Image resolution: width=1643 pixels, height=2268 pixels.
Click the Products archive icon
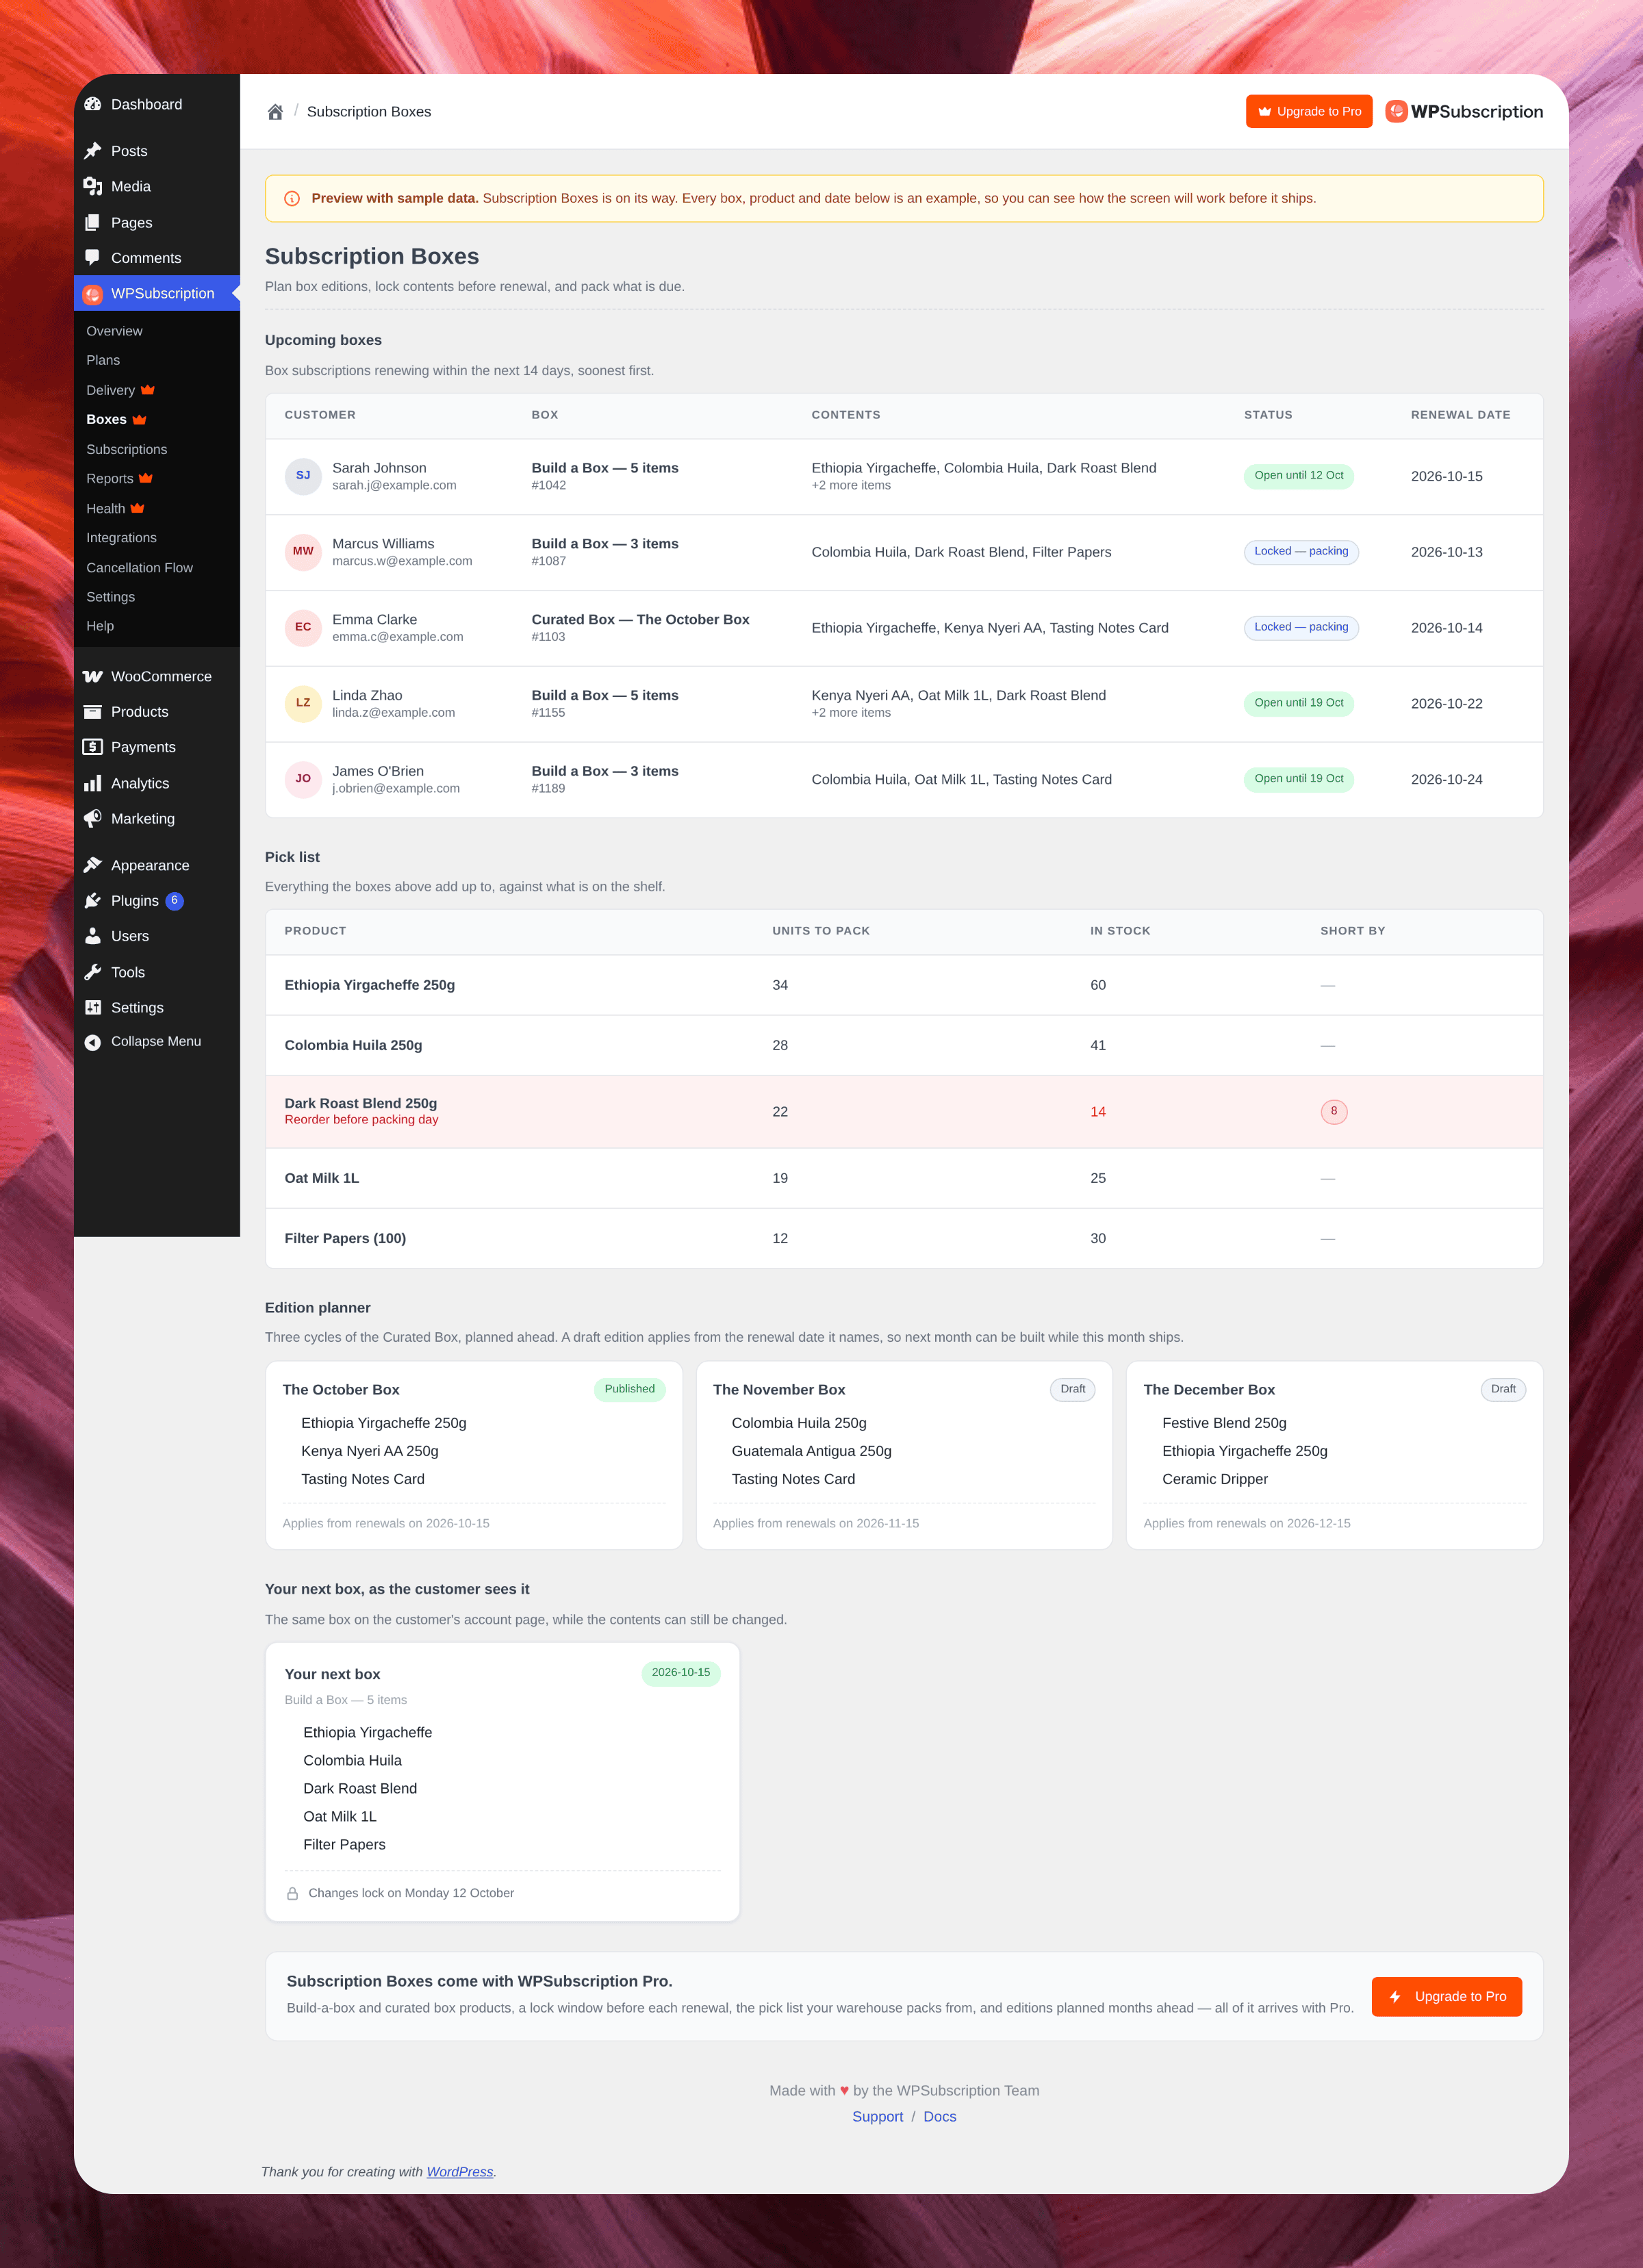click(x=93, y=712)
